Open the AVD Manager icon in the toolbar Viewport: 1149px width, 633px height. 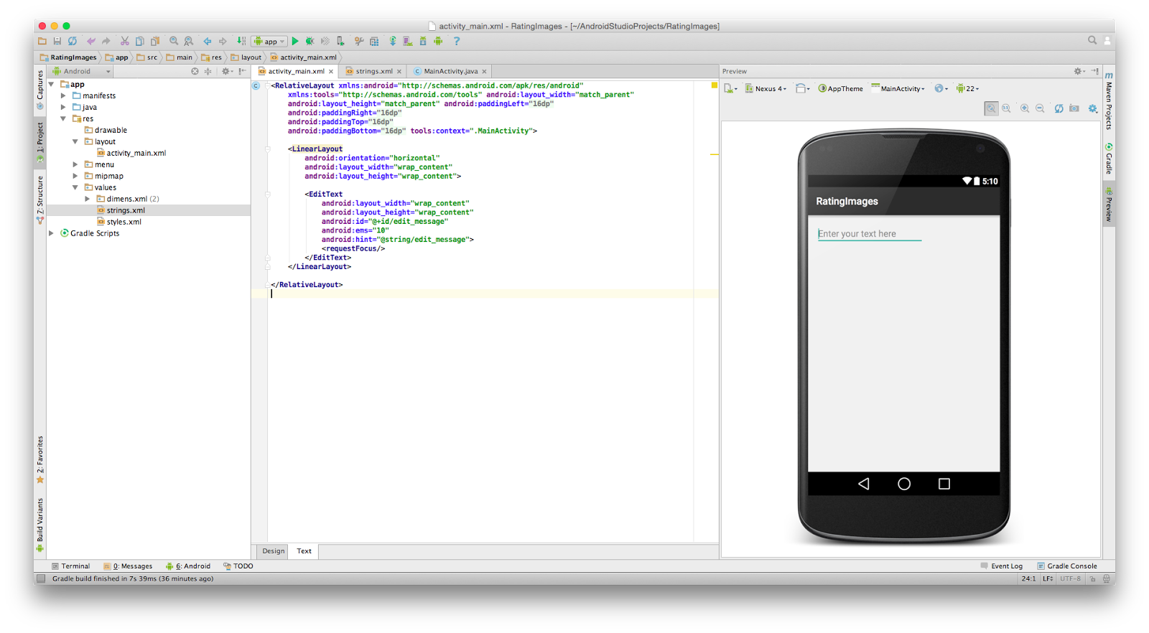408,41
